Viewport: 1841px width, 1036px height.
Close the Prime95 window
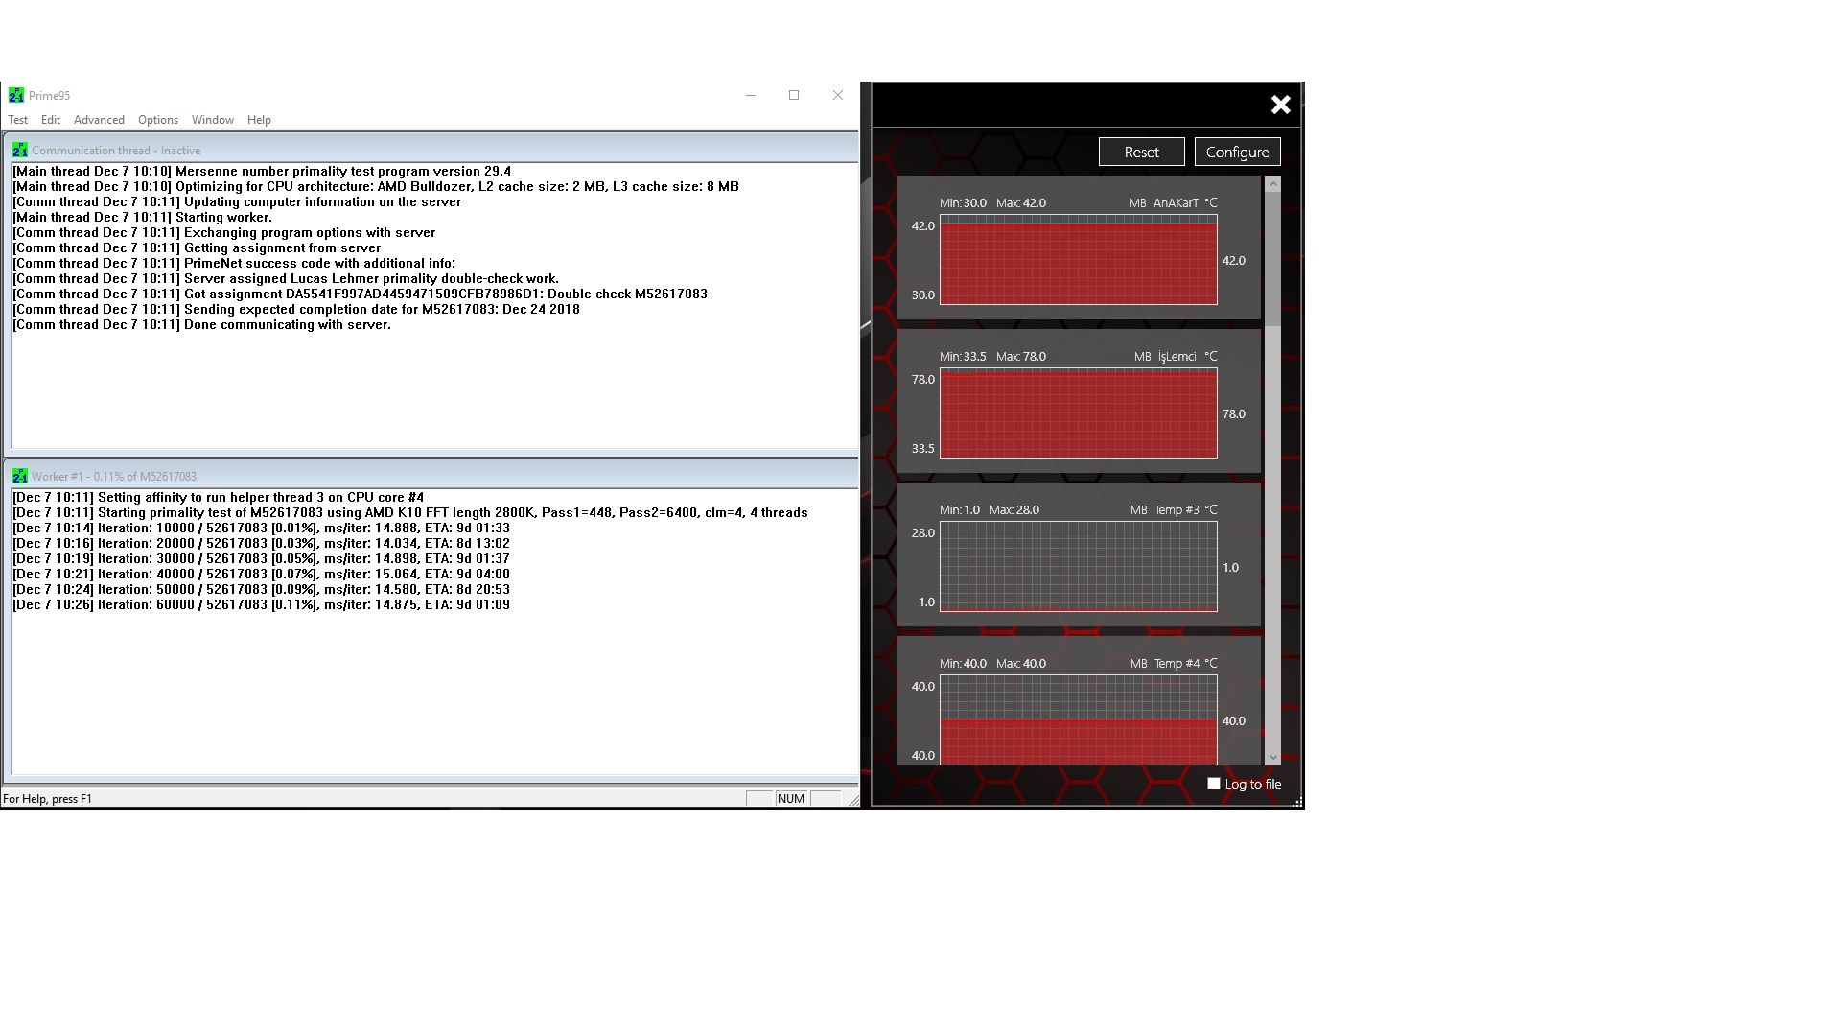(838, 95)
